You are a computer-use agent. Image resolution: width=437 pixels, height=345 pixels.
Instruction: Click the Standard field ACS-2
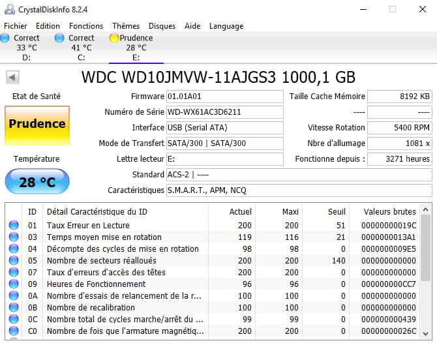point(299,174)
